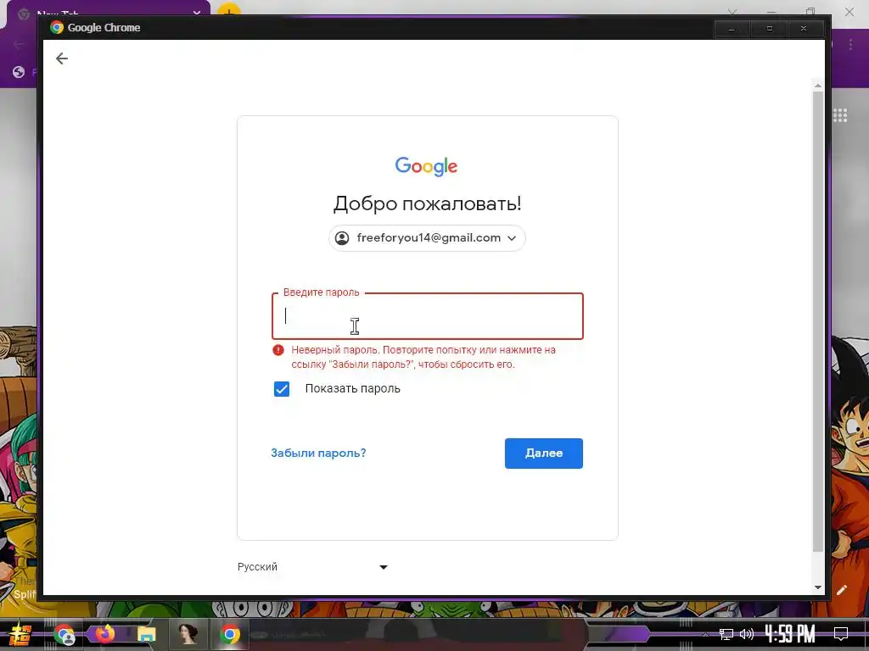This screenshot has height=651, width=869.
Task: Open File Explorer from the taskbar
Action: [146, 634]
